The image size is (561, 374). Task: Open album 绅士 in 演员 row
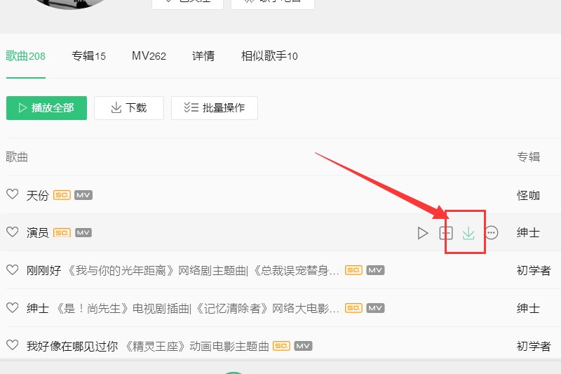529,233
